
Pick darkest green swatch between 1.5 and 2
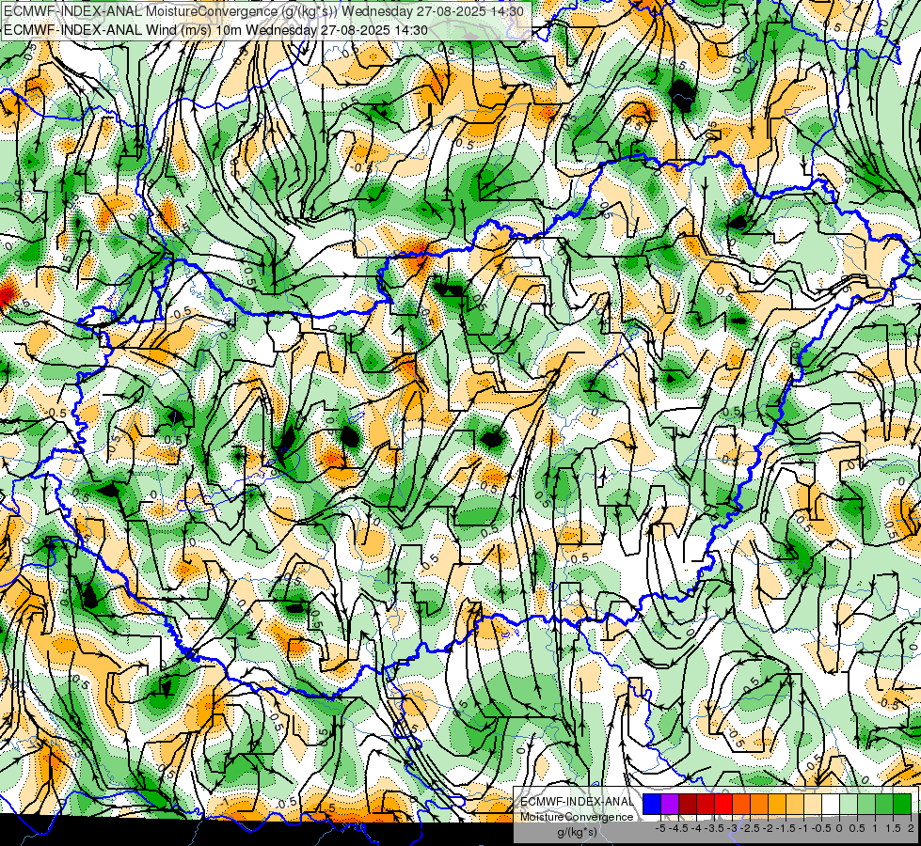click(902, 805)
